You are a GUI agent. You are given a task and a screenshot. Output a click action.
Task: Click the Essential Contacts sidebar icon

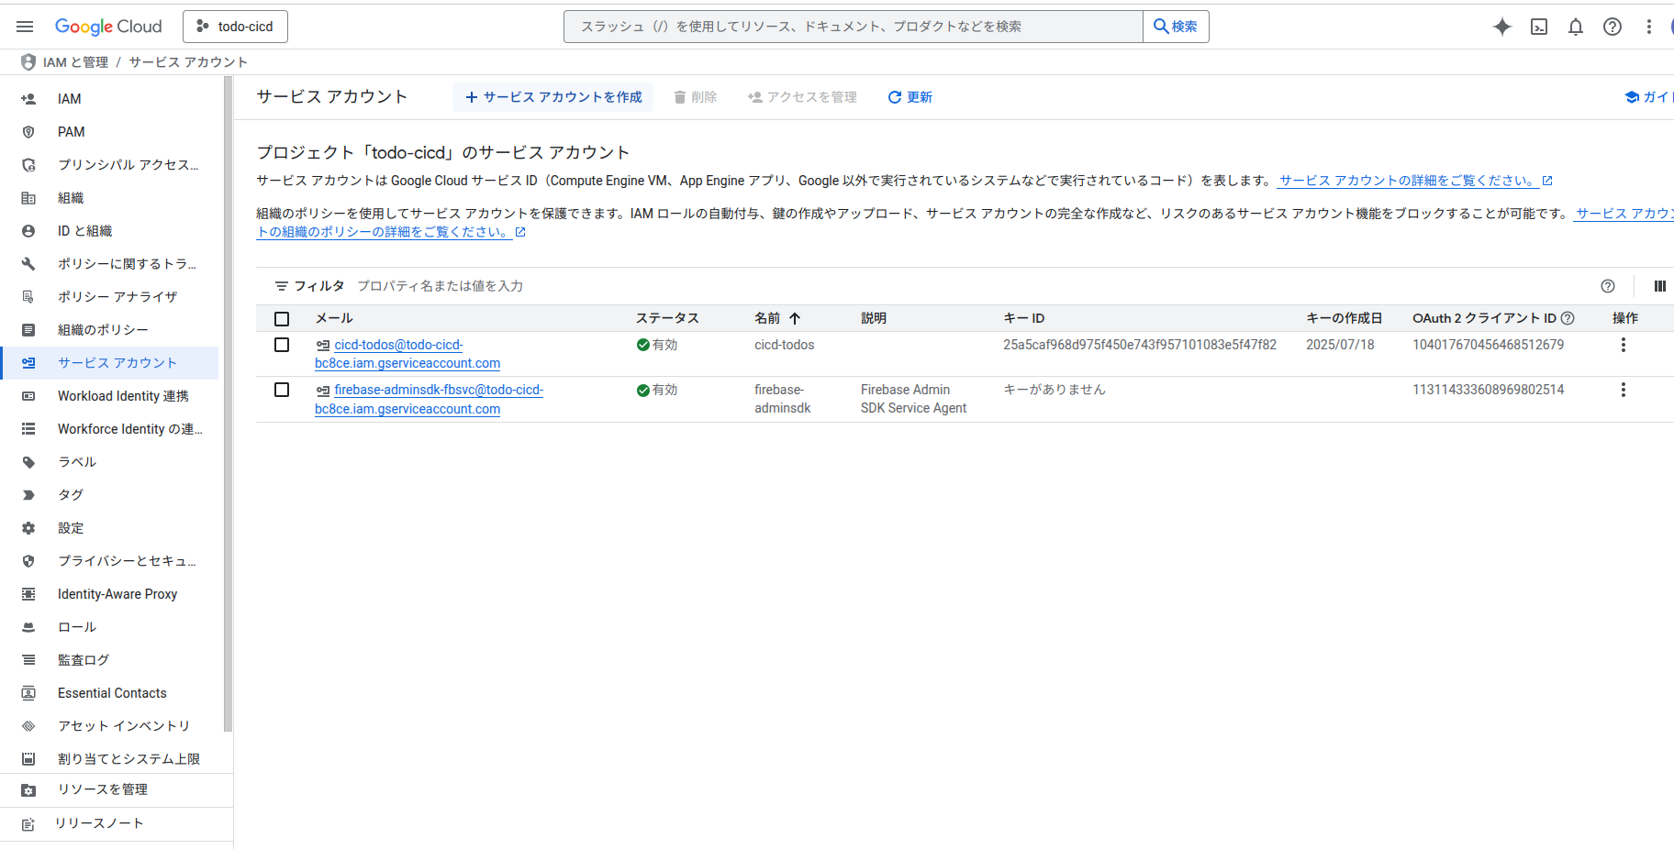coord(28,693)
